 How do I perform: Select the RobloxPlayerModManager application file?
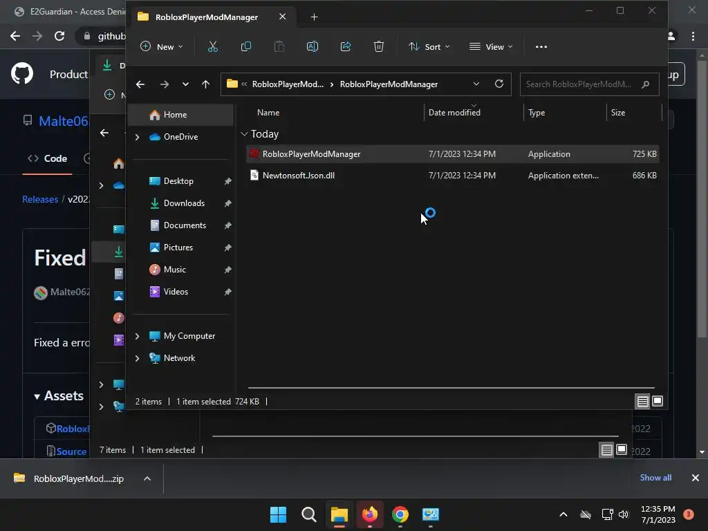coord(452,154)
